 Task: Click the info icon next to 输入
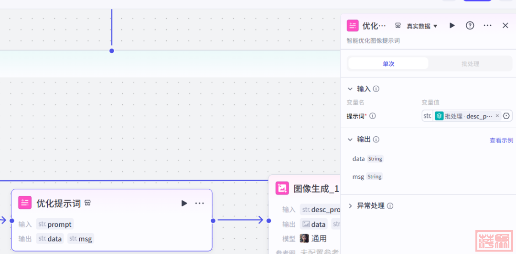pyautogui.click(x=376, y=89)
